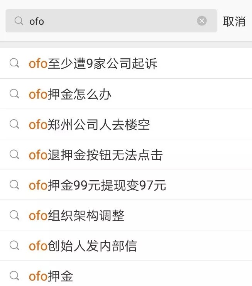Pick suggestion ofo押金99元提现变97元

(97, 185)
